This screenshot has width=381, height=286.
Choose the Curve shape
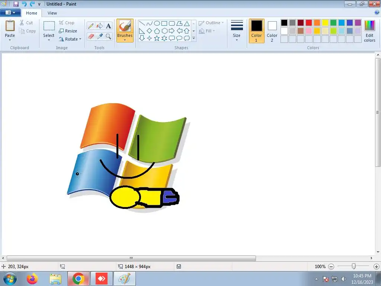[x=150, y=23]
